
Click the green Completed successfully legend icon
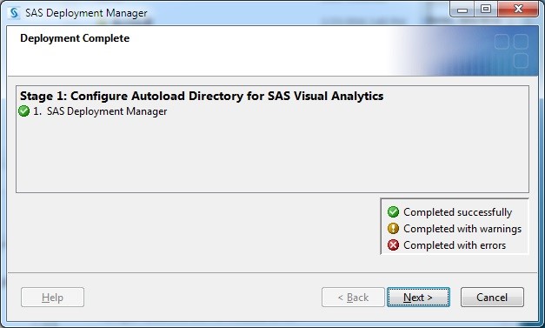click(393, 211)
